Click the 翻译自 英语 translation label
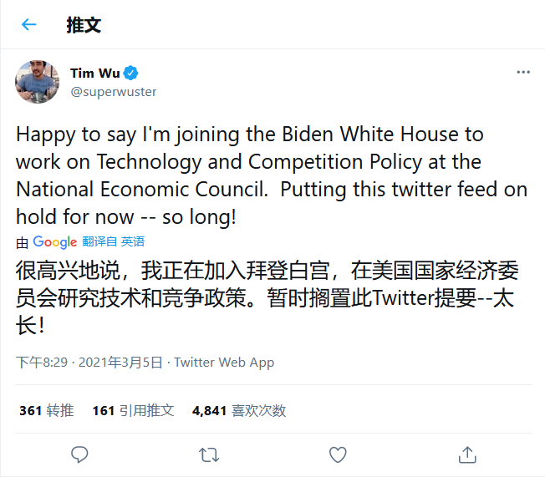The image size is (545, 477). (x=113, y=242)
